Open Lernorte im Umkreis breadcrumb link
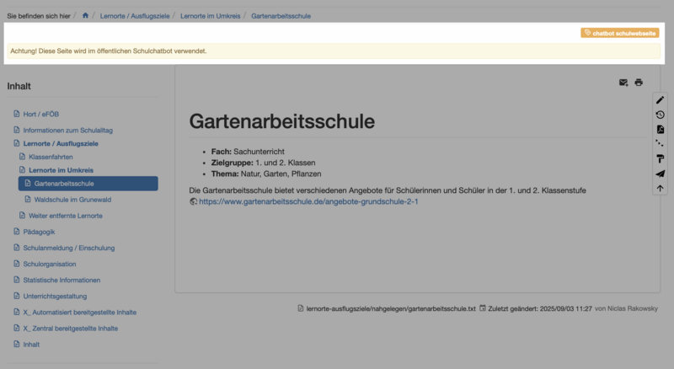 pos(211,15)
